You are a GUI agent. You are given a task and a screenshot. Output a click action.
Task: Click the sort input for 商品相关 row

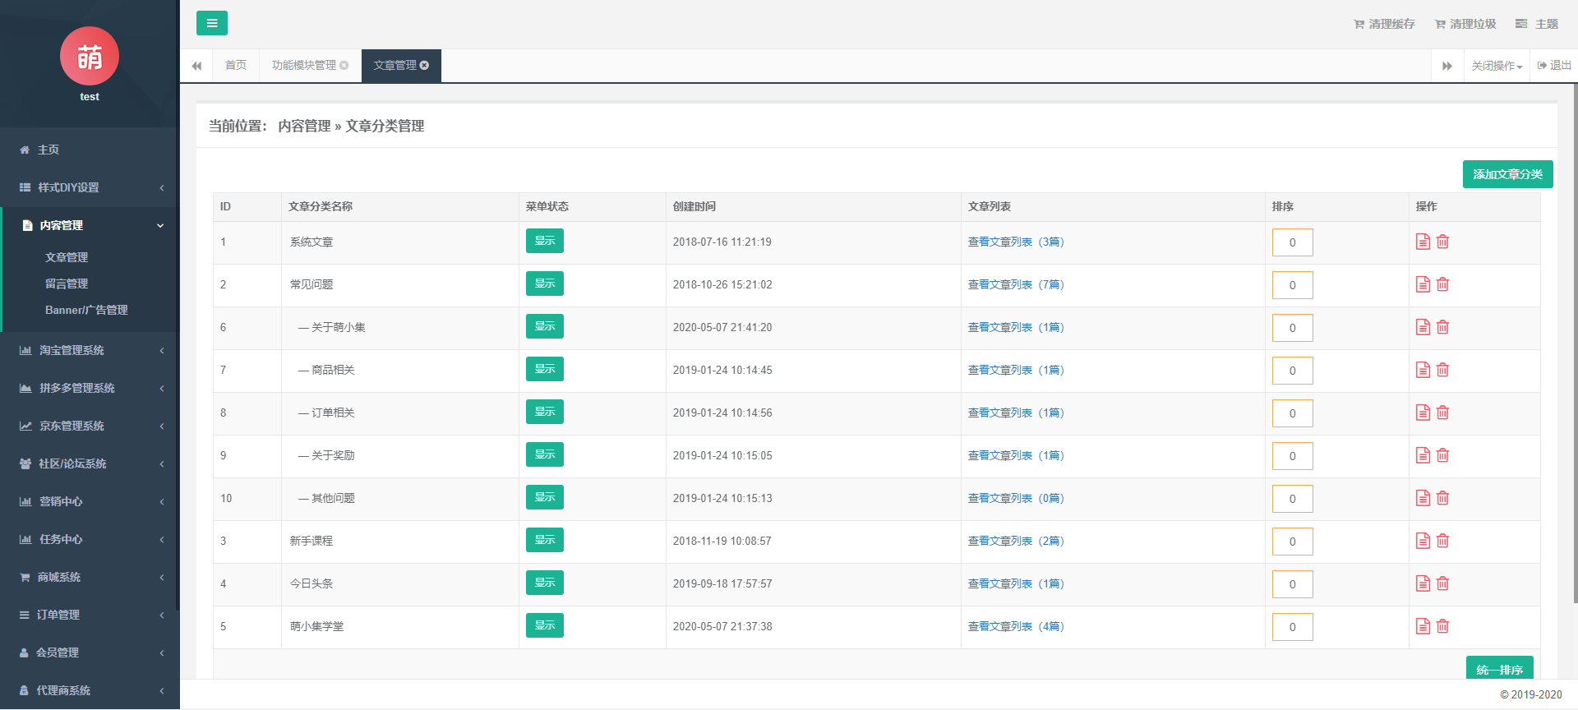(x=1292, y=371)
